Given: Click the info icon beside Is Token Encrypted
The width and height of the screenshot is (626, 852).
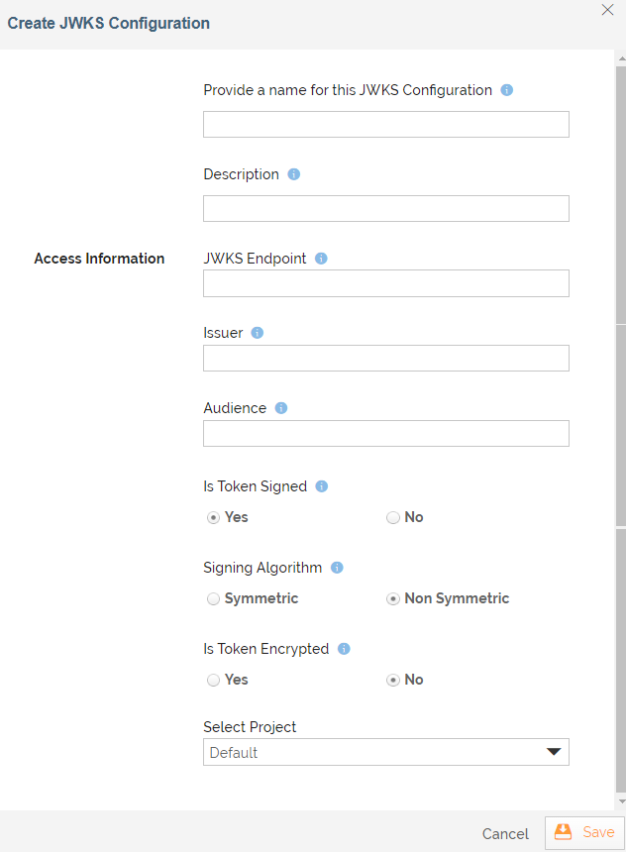Looking at the screenshot, I should pos(344,649).
